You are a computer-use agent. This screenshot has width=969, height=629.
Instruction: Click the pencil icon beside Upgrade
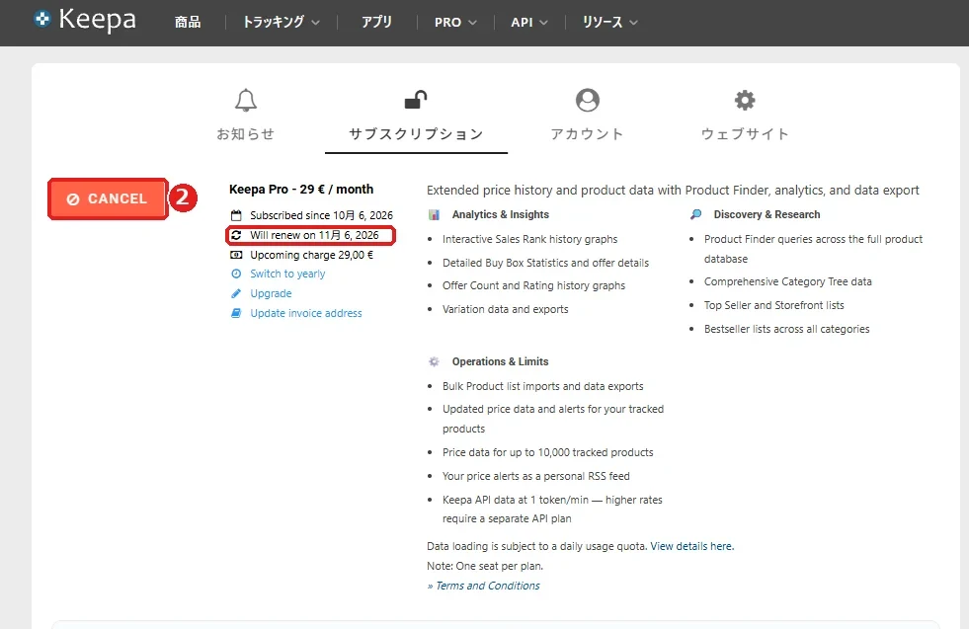(x=236, y=293)
